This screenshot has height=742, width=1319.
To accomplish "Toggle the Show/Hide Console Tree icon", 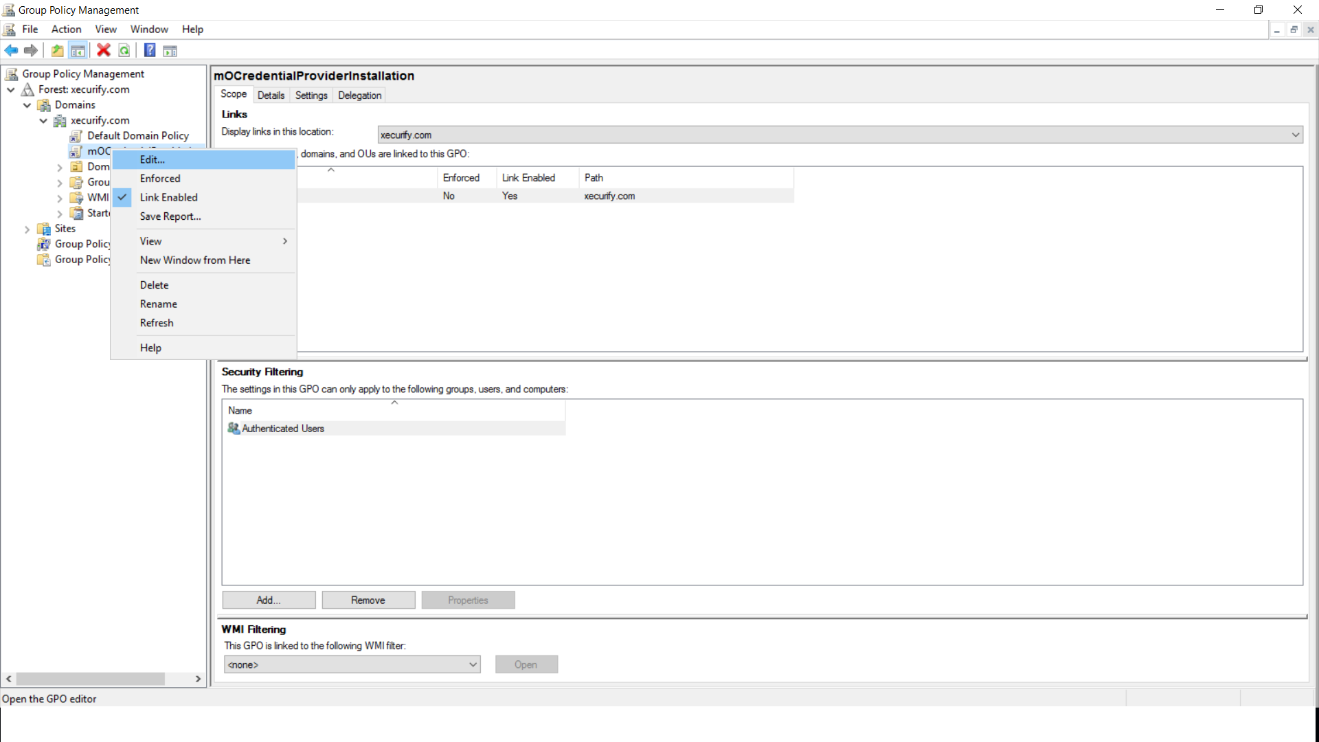I will point(78,50).
